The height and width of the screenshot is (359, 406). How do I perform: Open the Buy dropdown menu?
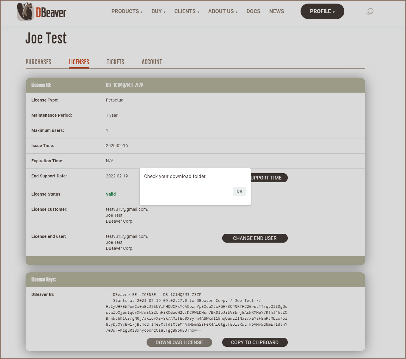coord(158,11)
